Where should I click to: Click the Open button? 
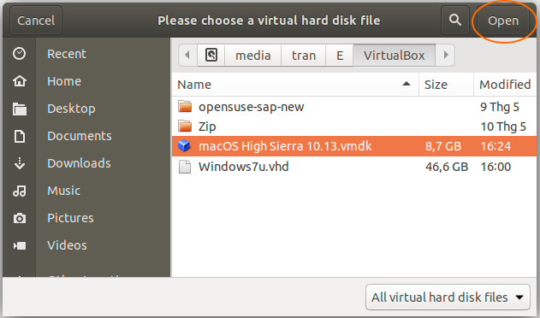[x=503, y=21]
